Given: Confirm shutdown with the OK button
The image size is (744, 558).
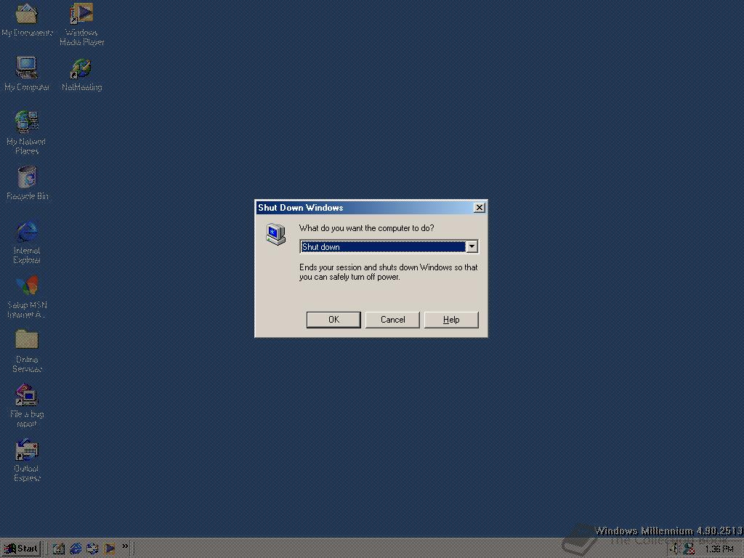Looking at the screenshot, I should click(x=333, y=320).
